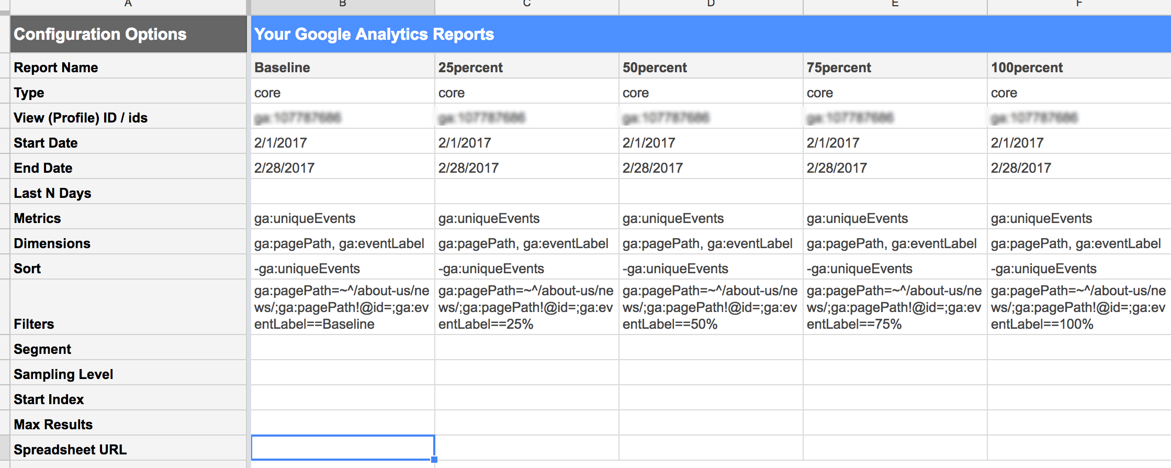Click the 'Configuration Options' header cell
The height and width of the screenshot is (468, 1171).
(128, 35)
